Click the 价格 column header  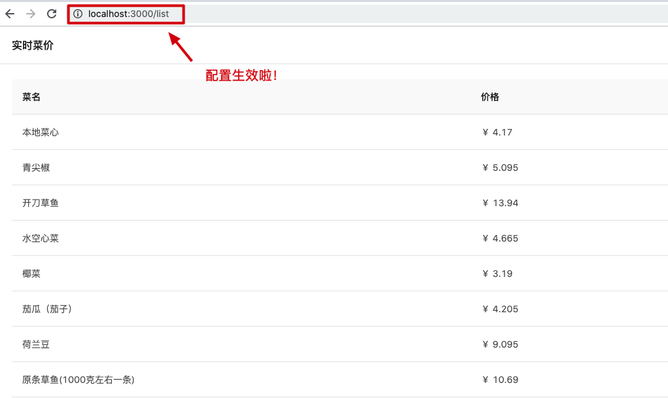(490, 97)
